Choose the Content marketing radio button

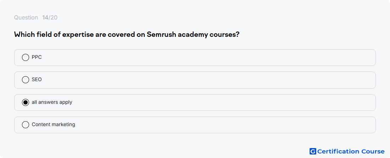pos(26,124)
